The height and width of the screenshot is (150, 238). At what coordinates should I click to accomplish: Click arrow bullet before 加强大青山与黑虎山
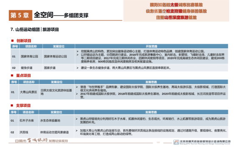pyautogui.click(x=77, y=130)
